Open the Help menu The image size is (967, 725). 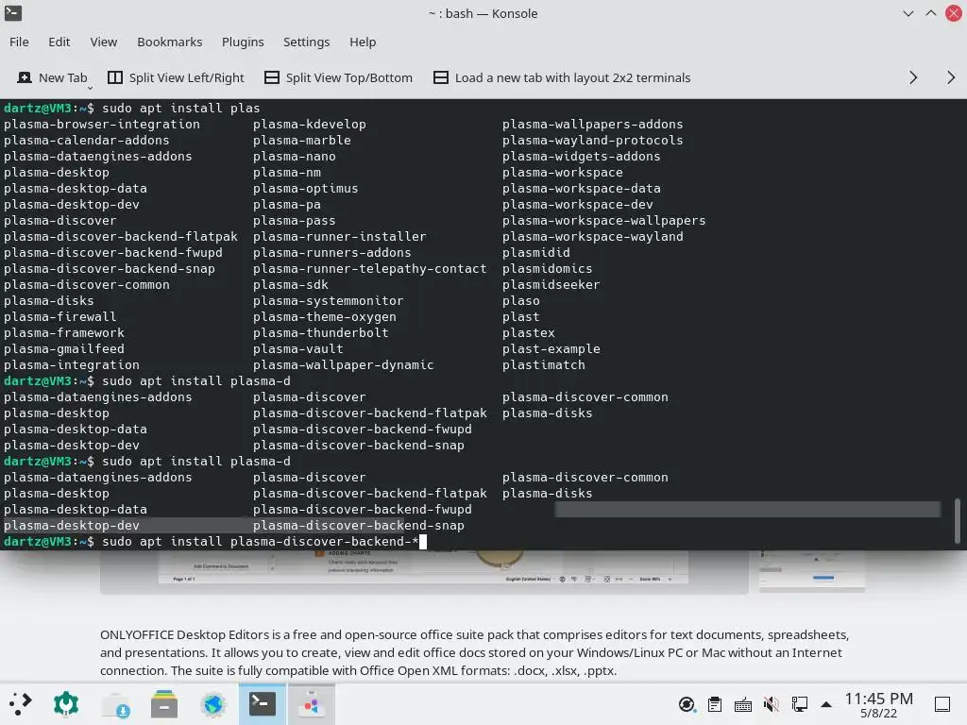point(363,42)
